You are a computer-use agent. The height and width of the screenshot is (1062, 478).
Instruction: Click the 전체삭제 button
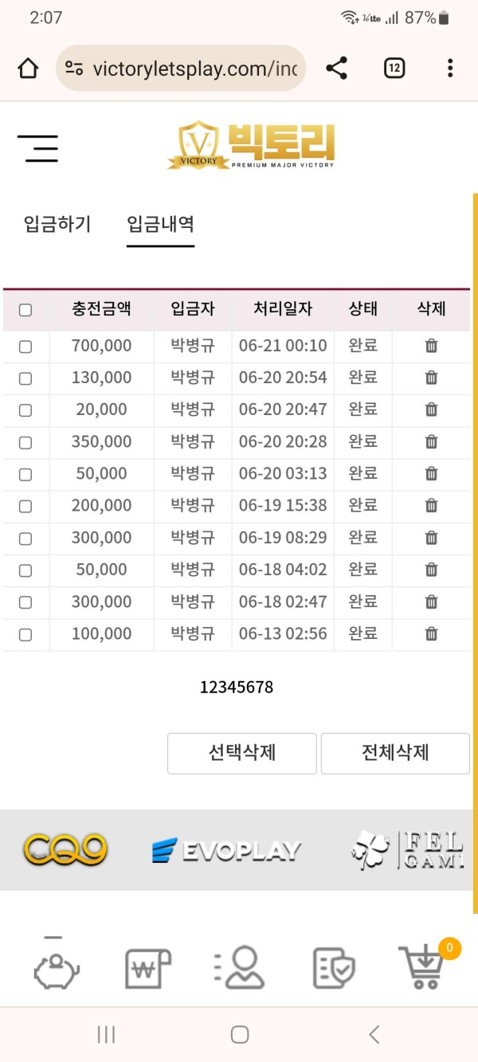pyautogui.click(x=395, y=753)
